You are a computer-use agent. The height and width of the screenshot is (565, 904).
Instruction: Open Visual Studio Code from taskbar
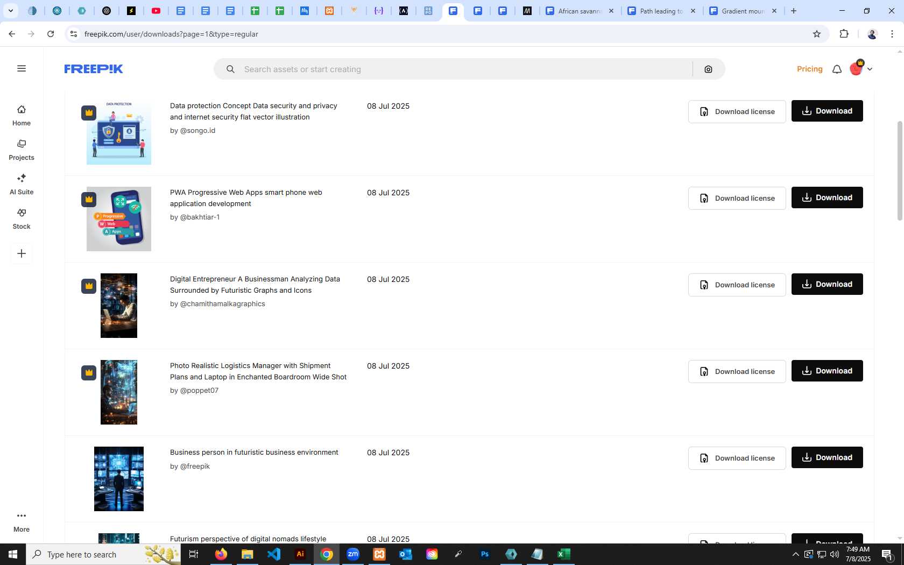(274, 554)
